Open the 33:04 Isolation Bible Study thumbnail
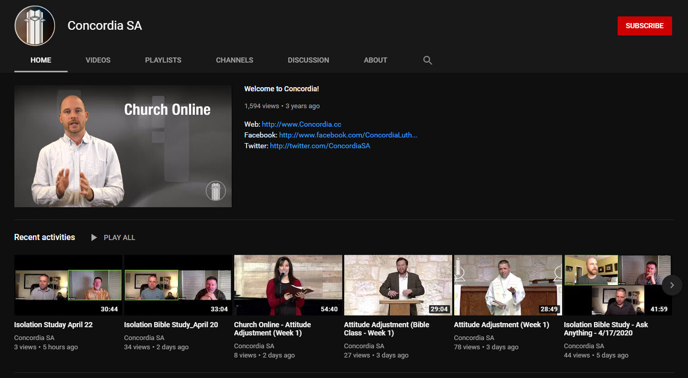 pyautogui.click(x=178, y=285)
